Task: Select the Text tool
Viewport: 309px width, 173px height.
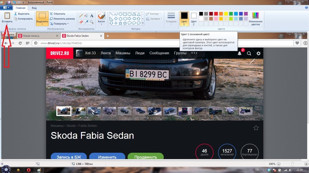Action: click(x=92, y=16)
